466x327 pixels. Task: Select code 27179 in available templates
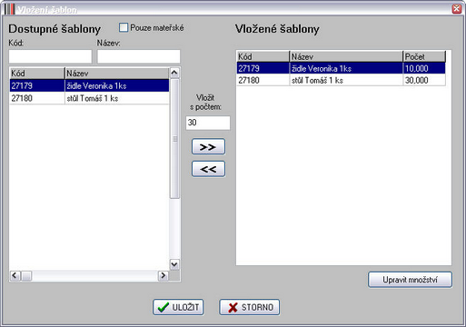click(37, 85)
